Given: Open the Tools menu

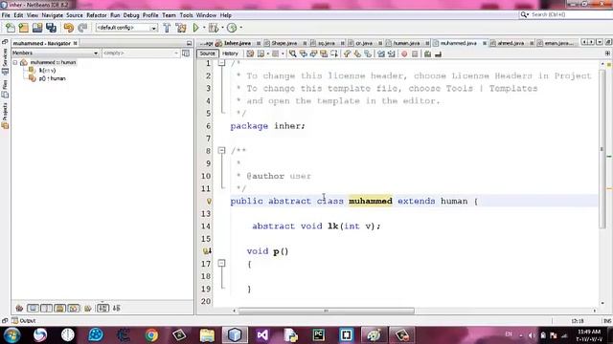Looking at the screenshot, I should point(186,15).
